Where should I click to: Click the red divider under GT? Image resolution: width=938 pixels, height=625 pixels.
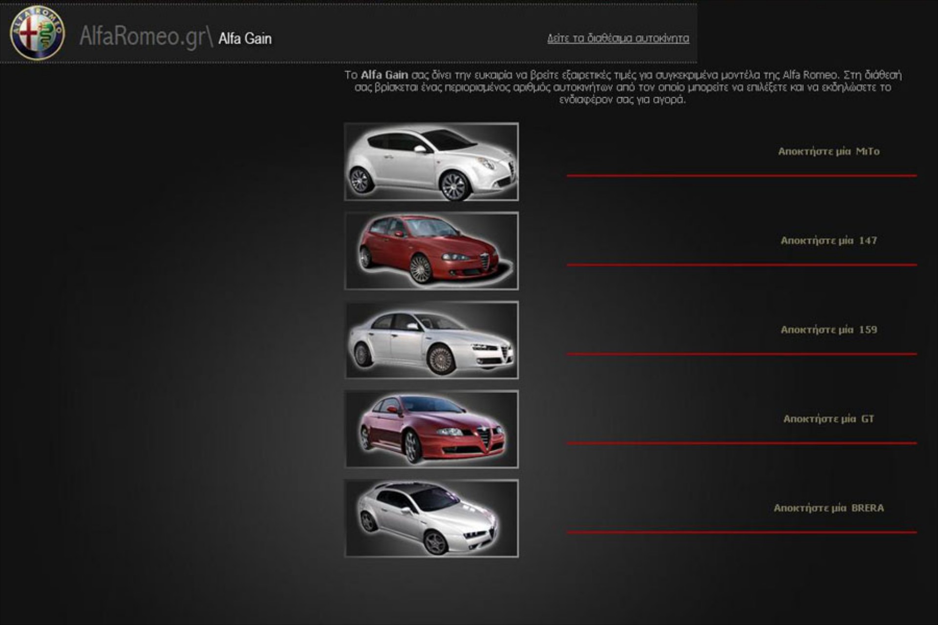click(741, 443)
